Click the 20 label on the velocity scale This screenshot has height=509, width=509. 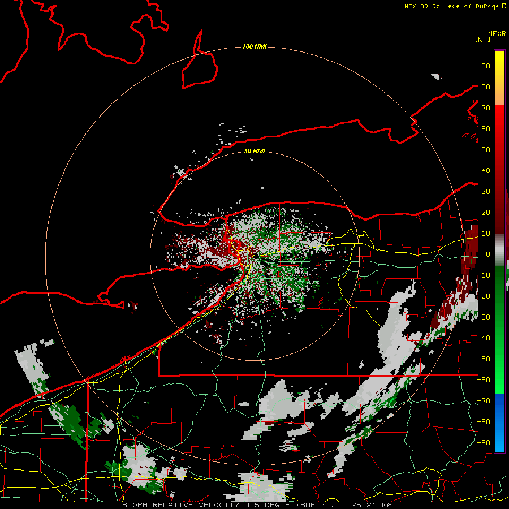(x=486, y=212)
